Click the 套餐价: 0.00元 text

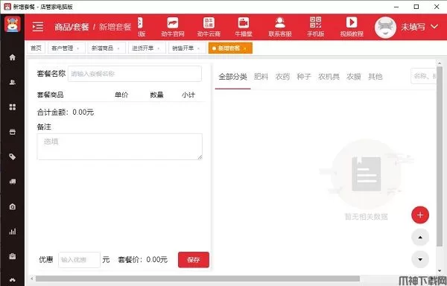[x=142, y=259]
